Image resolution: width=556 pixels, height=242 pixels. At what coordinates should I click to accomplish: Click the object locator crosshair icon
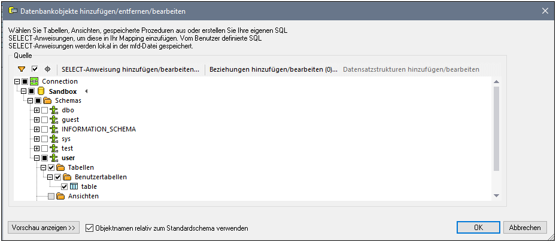pos(48,69)
